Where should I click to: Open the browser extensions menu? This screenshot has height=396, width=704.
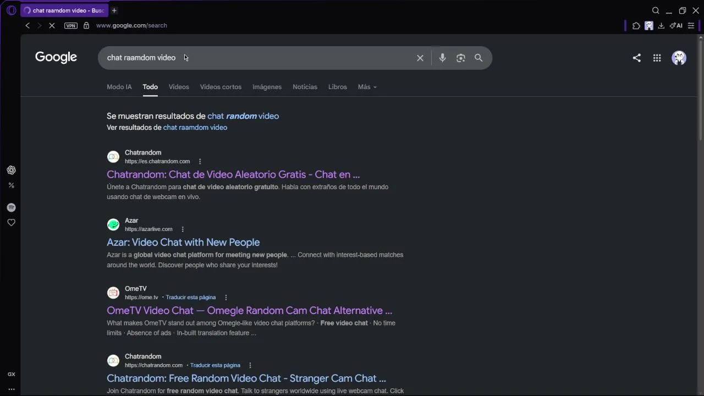pyautogui.click(x=636, y=25)
